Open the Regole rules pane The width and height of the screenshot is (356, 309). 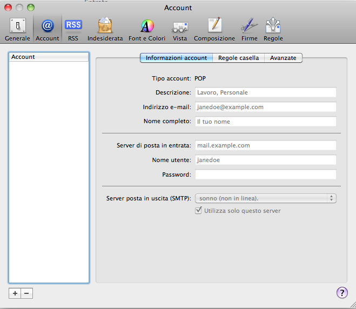(273, 29)
